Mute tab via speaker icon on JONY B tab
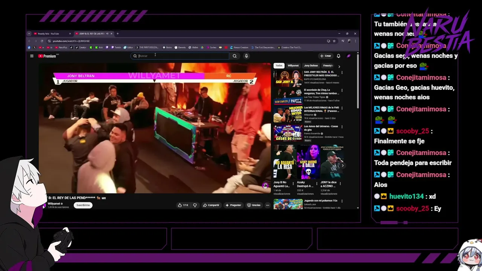Viewport: 482px width, 271px height. click(x=107, y=33)
